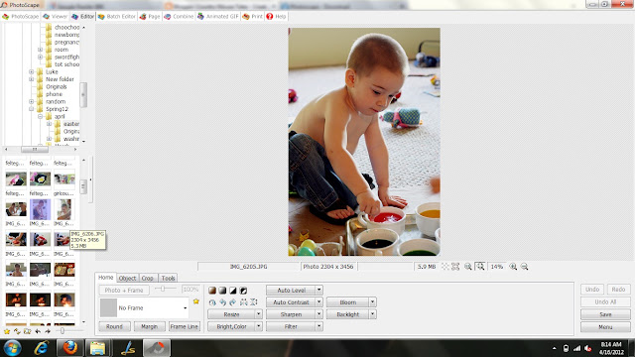Open the Auto Level dropdown arrow

pyautogui.click(x=319, y=290)
